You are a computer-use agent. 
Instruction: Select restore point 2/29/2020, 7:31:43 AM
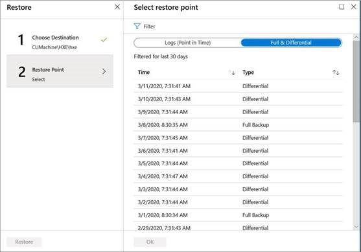pyautogui.click(x=238, y=227)
